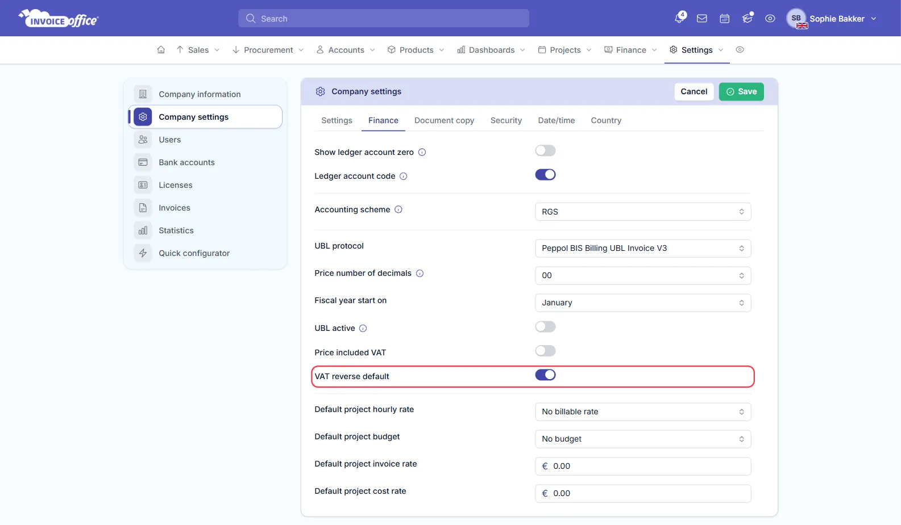Screen dimensions: 901x525
Task: Click info icon next to UBL active
Action: pos(363,328)
